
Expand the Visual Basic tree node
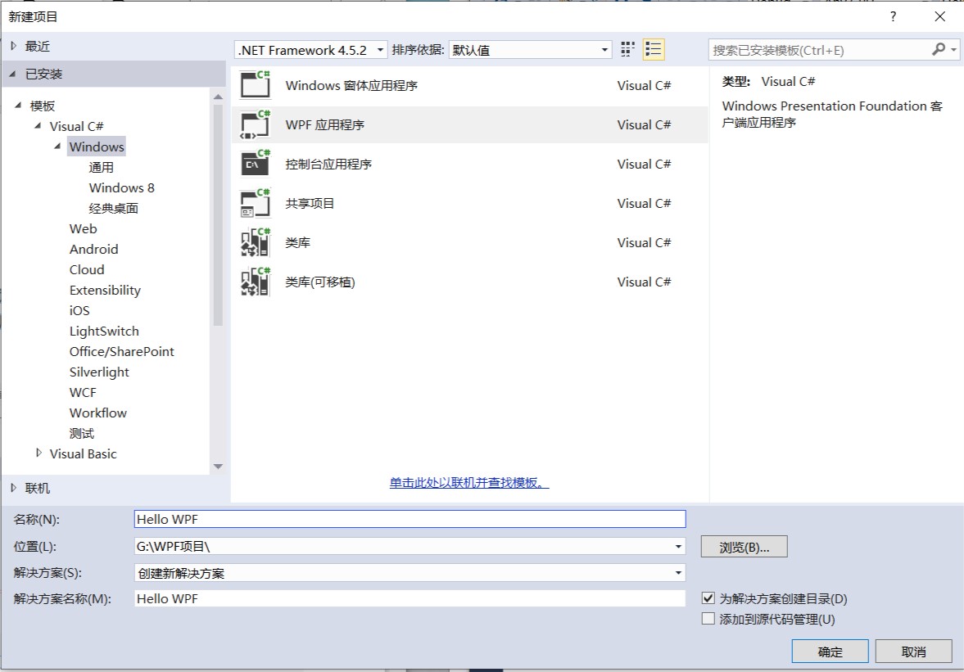click(38, 453)
